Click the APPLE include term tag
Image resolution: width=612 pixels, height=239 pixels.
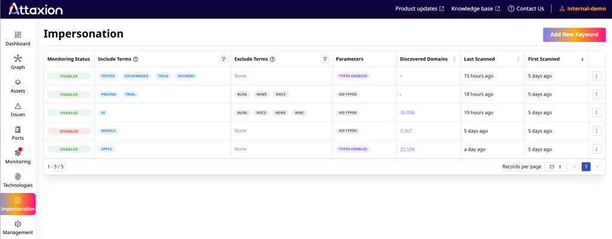click(106, 149)
